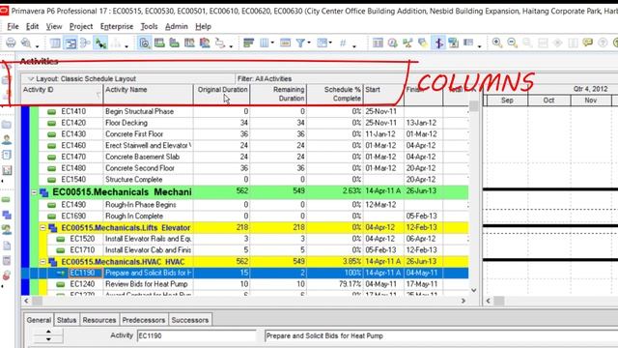Switch to the Predecessors tab
Viewport: 618px width, 348px height.
pos(144,320)
